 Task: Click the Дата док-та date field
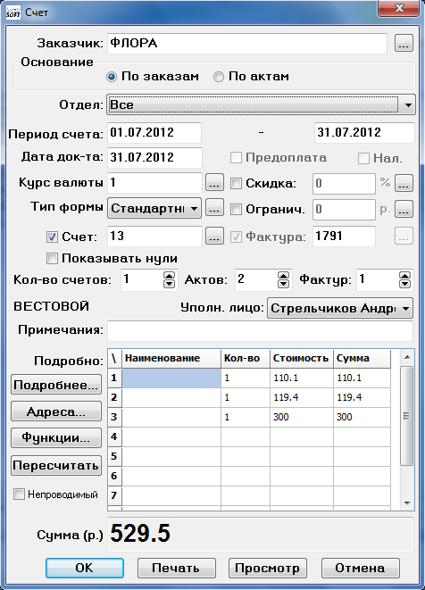[x=154, y=157]
